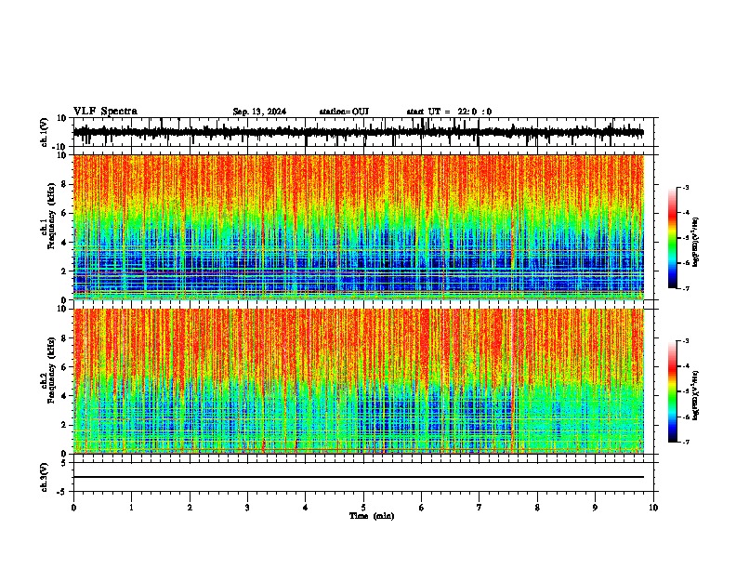Image resolution: width=736 pixels, height=569 pixels.
Task: Click time axis tick label "9"
Action: tap(595, 508)
